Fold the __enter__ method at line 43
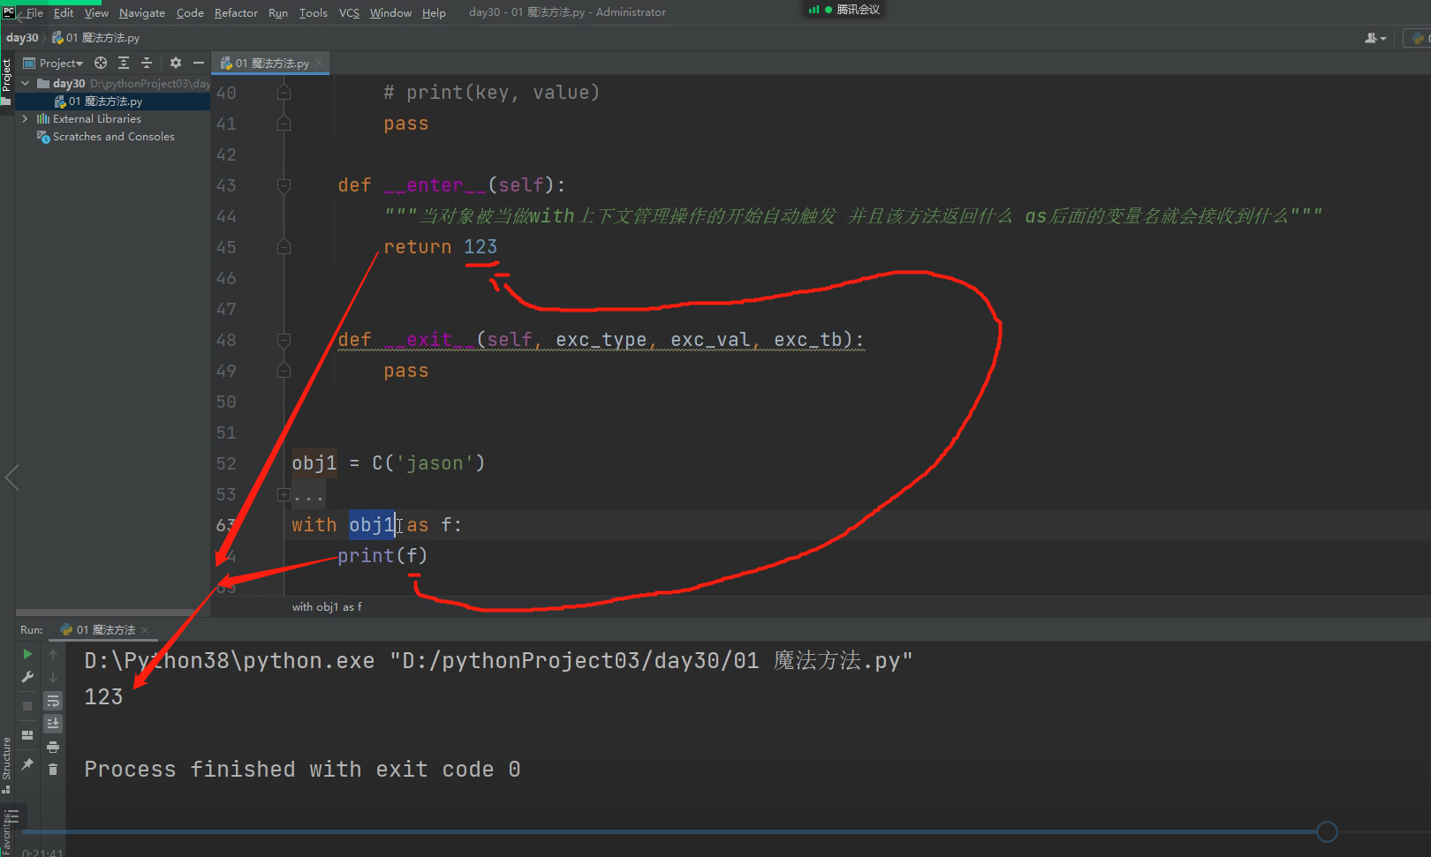Viewport: 1431px width, 857px height. tap(284, 185)
